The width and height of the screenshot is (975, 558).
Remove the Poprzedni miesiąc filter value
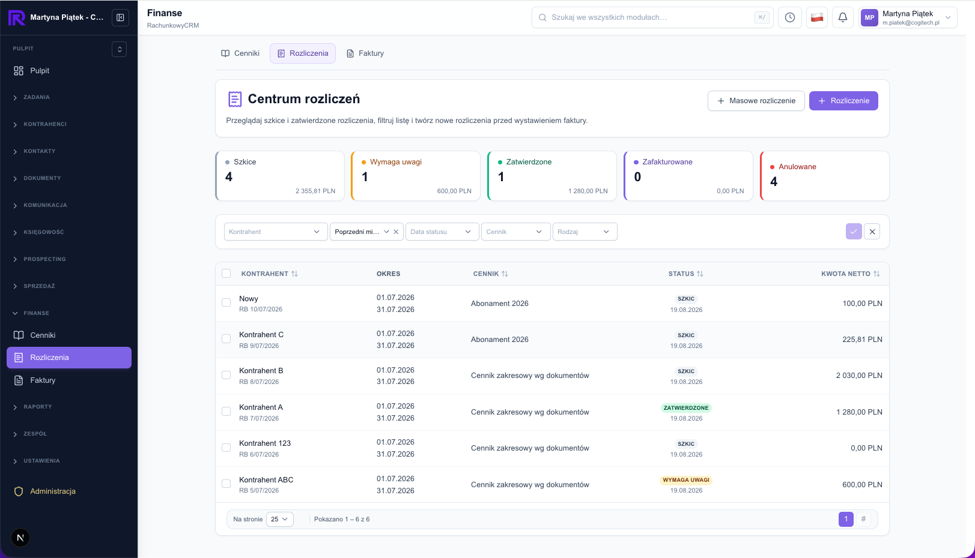coord(396,232)
